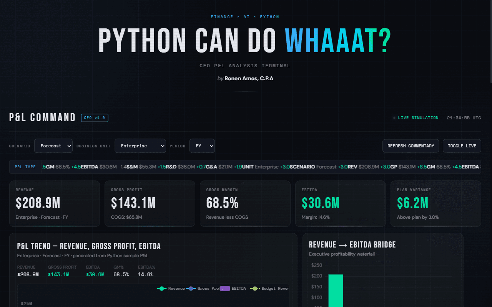Select the Revenue $208.9M KPI card
This screenshot has height=307, width=492.
(55, 204)
